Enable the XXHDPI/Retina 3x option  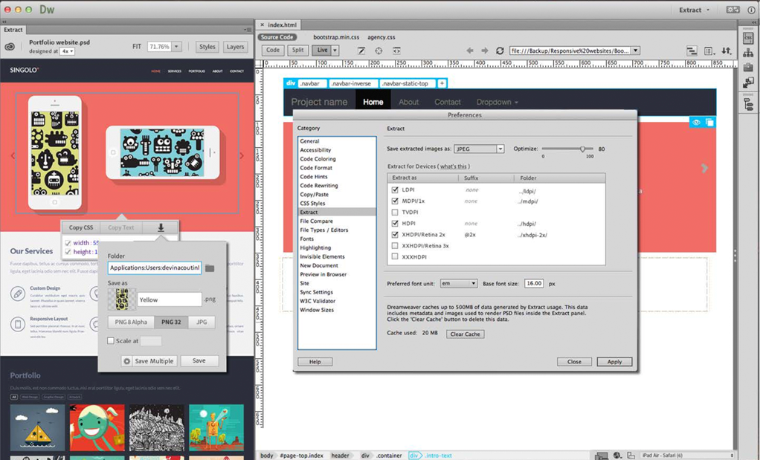tap(395, 245)
